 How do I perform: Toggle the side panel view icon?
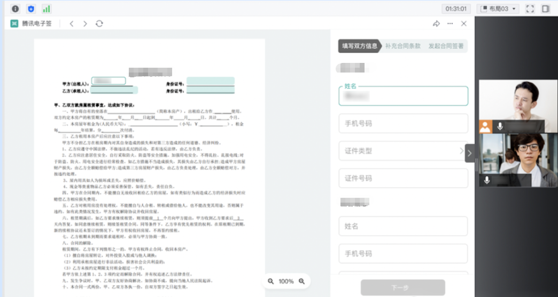point(546,9)
